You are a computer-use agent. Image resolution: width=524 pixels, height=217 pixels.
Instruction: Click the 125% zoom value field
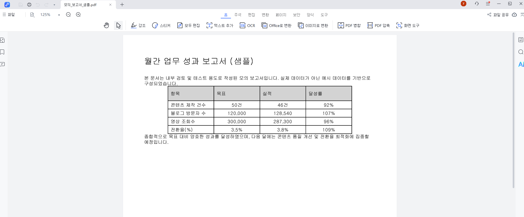click(x=46, y=15)
